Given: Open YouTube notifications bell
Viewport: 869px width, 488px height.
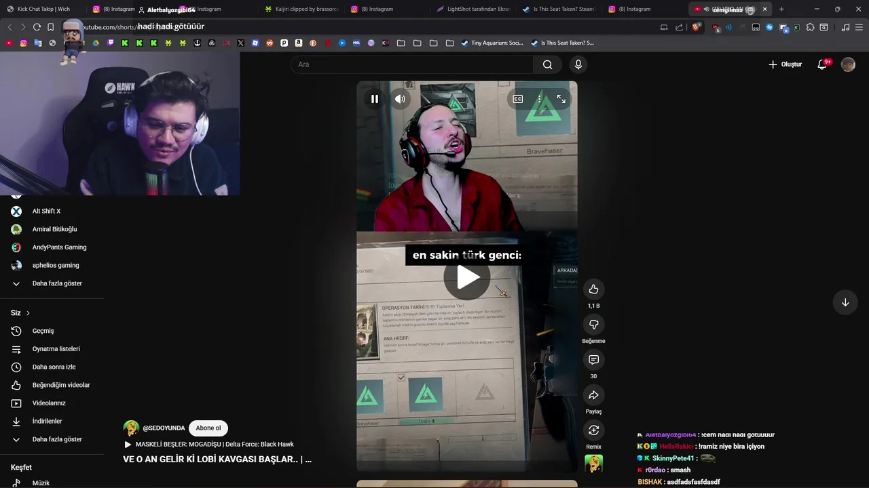Looking at the screenshot, I should (822, 64).
